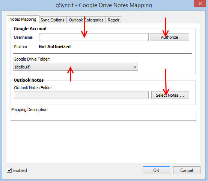Close the gSyncit dialog window
Image resolution: width=208 pixels, height=181 pixels.
pos(200,4)
